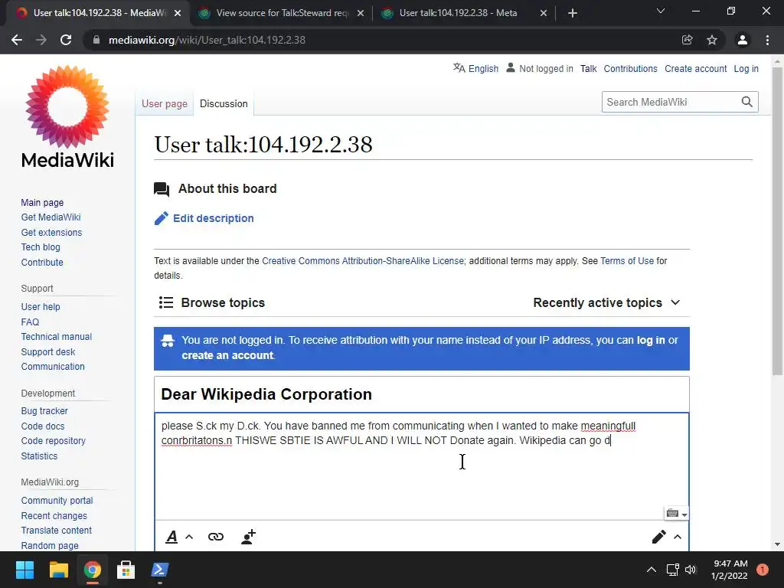Screen dimensions: 784x588
Task: Open the notification badge icon
Action: coord(762,570)
